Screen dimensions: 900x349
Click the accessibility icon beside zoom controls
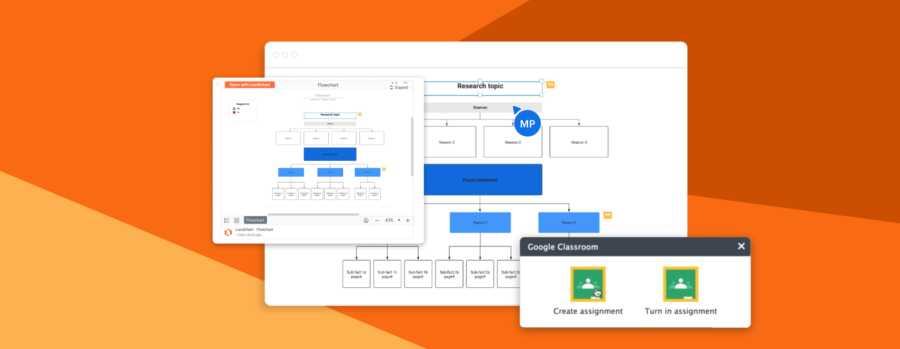click(366, 220)
